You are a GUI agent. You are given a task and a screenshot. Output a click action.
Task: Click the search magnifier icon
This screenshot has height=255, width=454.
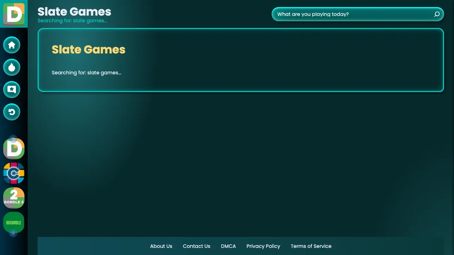point(437,14)
